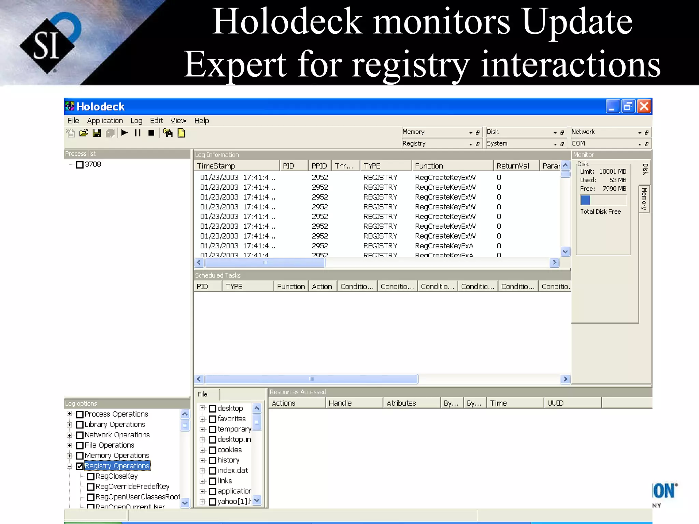The width and height of the screenshot is (699, 524).
Task: Click Scheduled Tasks scroll left arrow
Action: [x=199, y=379]
